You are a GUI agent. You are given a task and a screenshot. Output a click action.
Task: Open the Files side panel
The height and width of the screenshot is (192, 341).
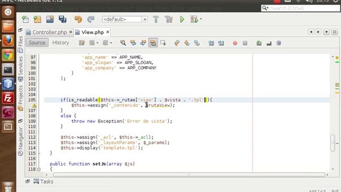(x=20, y=44)
